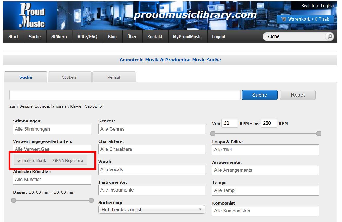Open the Alle Tempi selector
This screenshot has height=222, width=342.
[x=265, y=190]
